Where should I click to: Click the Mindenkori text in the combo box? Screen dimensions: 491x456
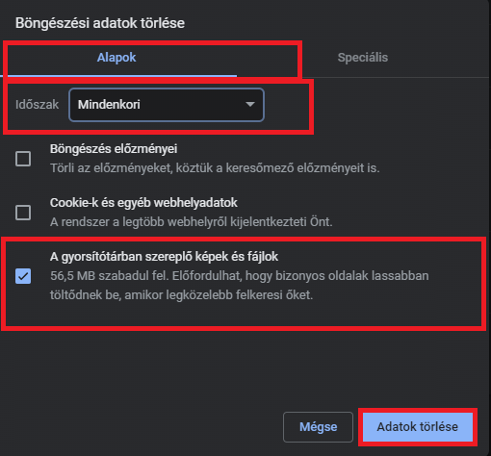click(x=109, y=105)
